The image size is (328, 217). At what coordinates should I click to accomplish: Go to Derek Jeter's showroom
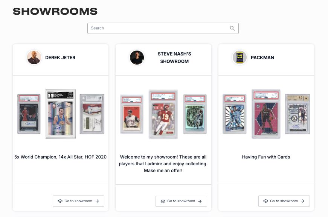pos(78,201)
